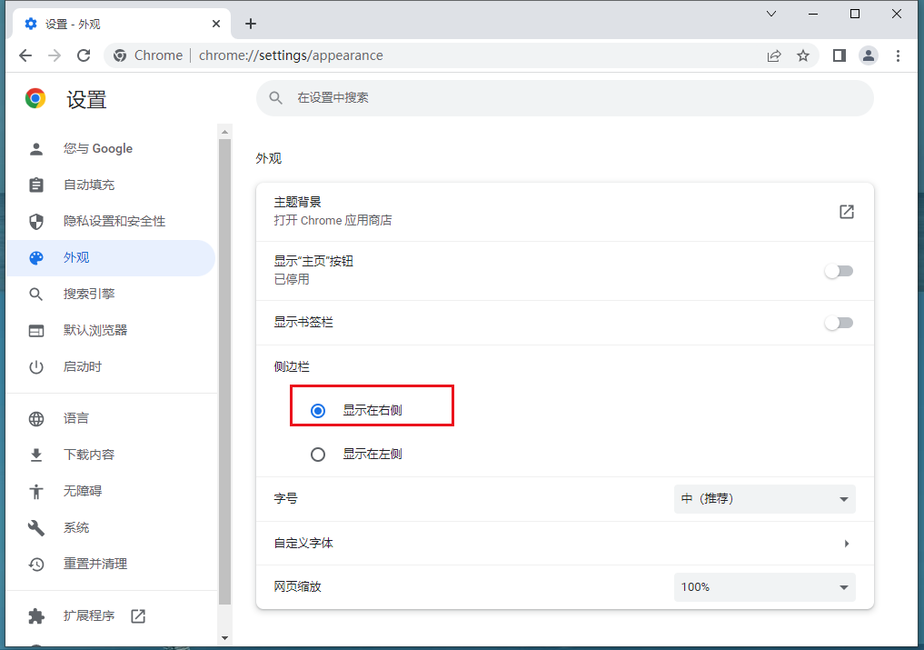Expand the 自定义字体 arrow
This screenshot has height=650, width=924.
[846, 544]
